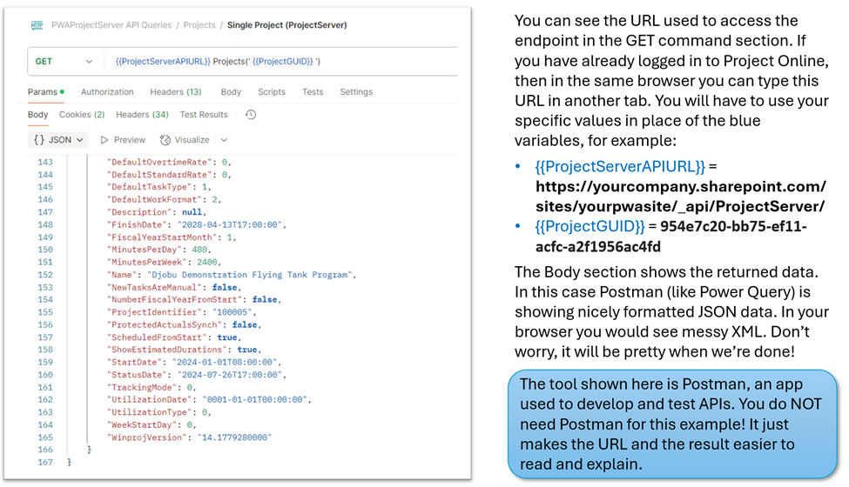Click "Djobu Demonstration Flying Tank Program" value
849x487 pixels.
[x=250, y=275]
